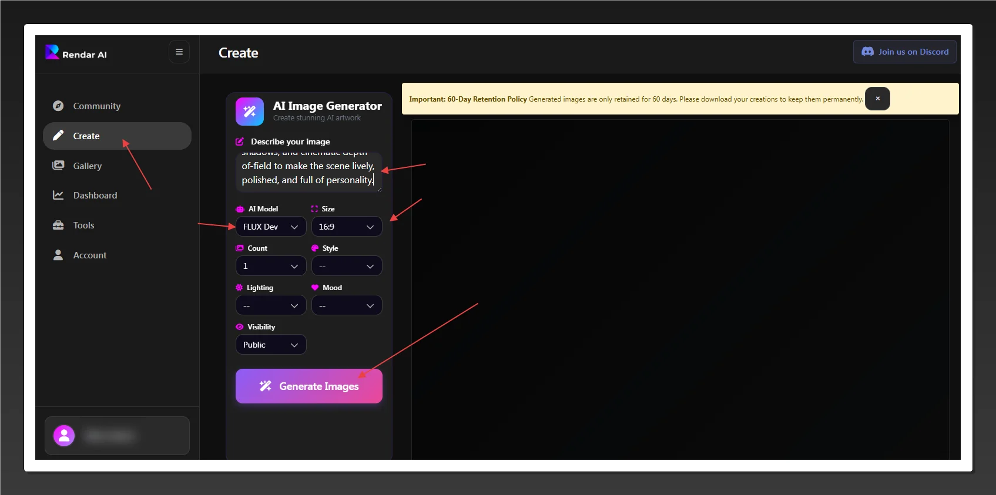Toggle the sidebar hamburger menu button
The image size is (996, 495).
pos(179,52)
